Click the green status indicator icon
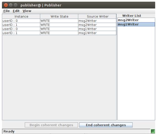156x134 pixels. tap(153, 131)
